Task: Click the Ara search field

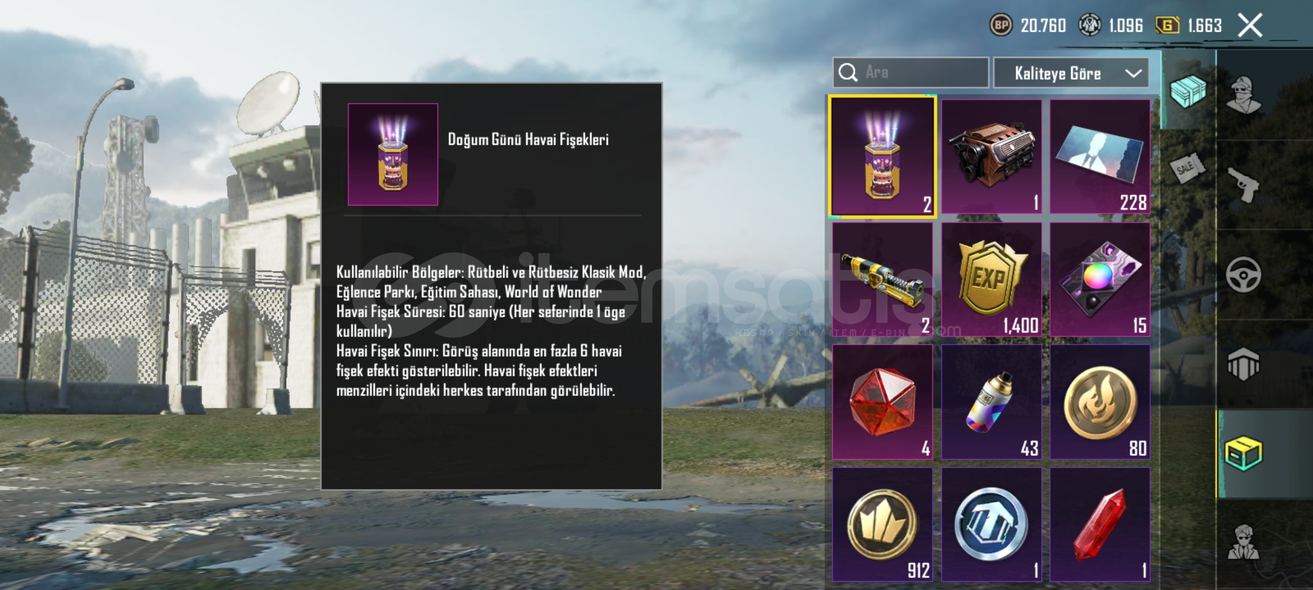Action: (910, 73)
